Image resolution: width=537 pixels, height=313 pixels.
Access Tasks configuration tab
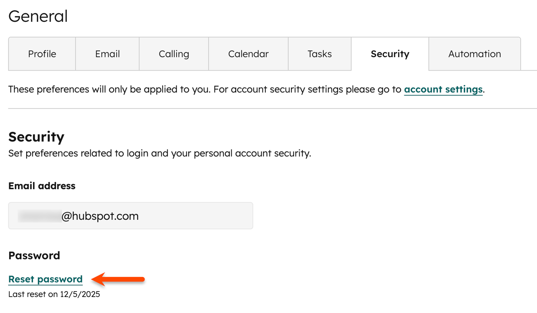pos(320,54)
